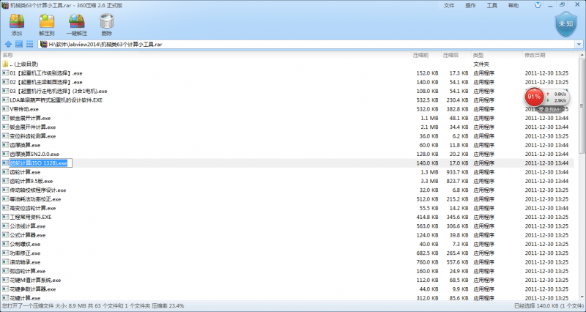Click the vertical scrollbar thumb of file list
This screenshot has height=312, width=586.
582,105
